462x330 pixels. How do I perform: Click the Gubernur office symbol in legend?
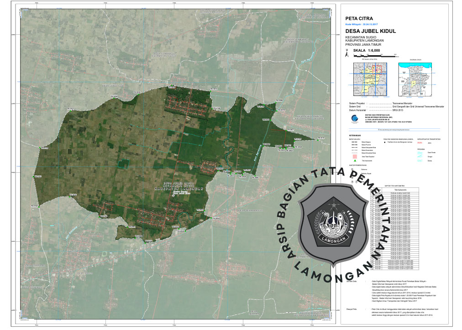click(x=352, y=169)
